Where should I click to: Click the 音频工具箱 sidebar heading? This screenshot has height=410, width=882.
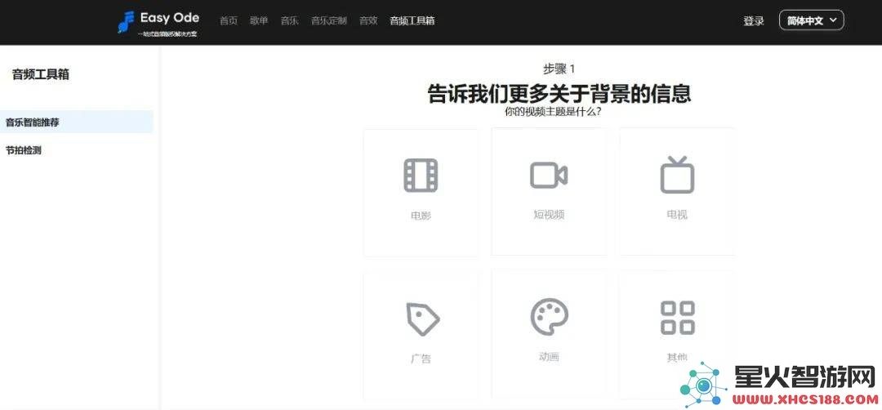(41, 74)
